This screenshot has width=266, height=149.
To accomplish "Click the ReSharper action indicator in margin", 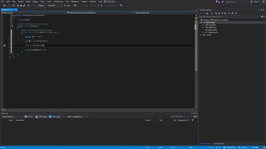I will [x=5, y=45].
